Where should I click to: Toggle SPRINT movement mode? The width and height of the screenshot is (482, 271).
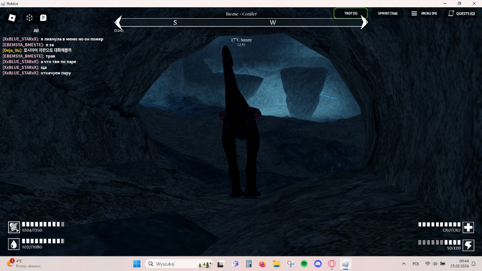(x=387, y=13)
